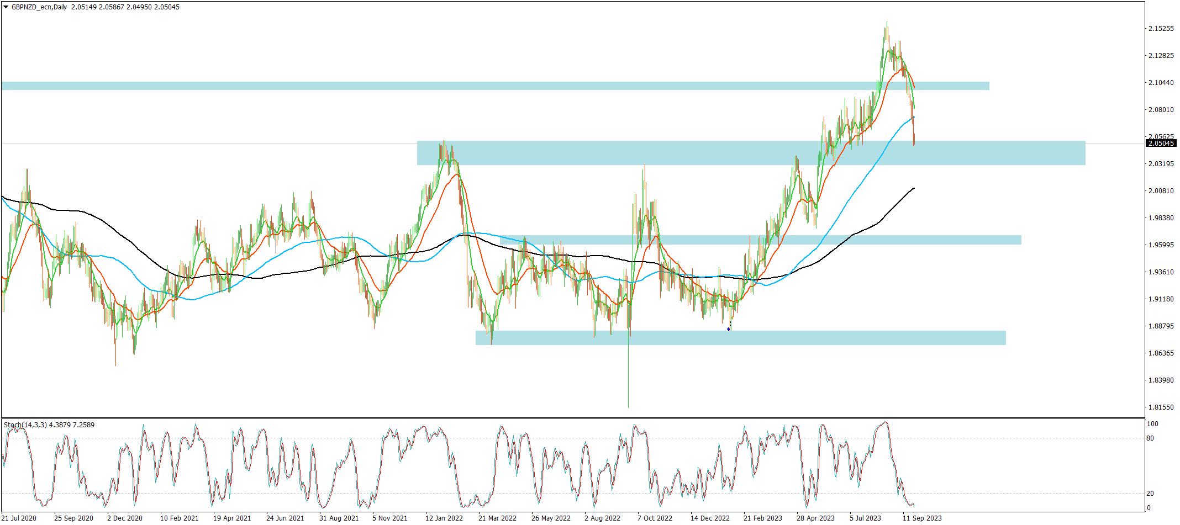Click the Stochastic scale value 0
Image resolution: width=1180 pixels, height=525 pixels.
[x=1149, y=508]
